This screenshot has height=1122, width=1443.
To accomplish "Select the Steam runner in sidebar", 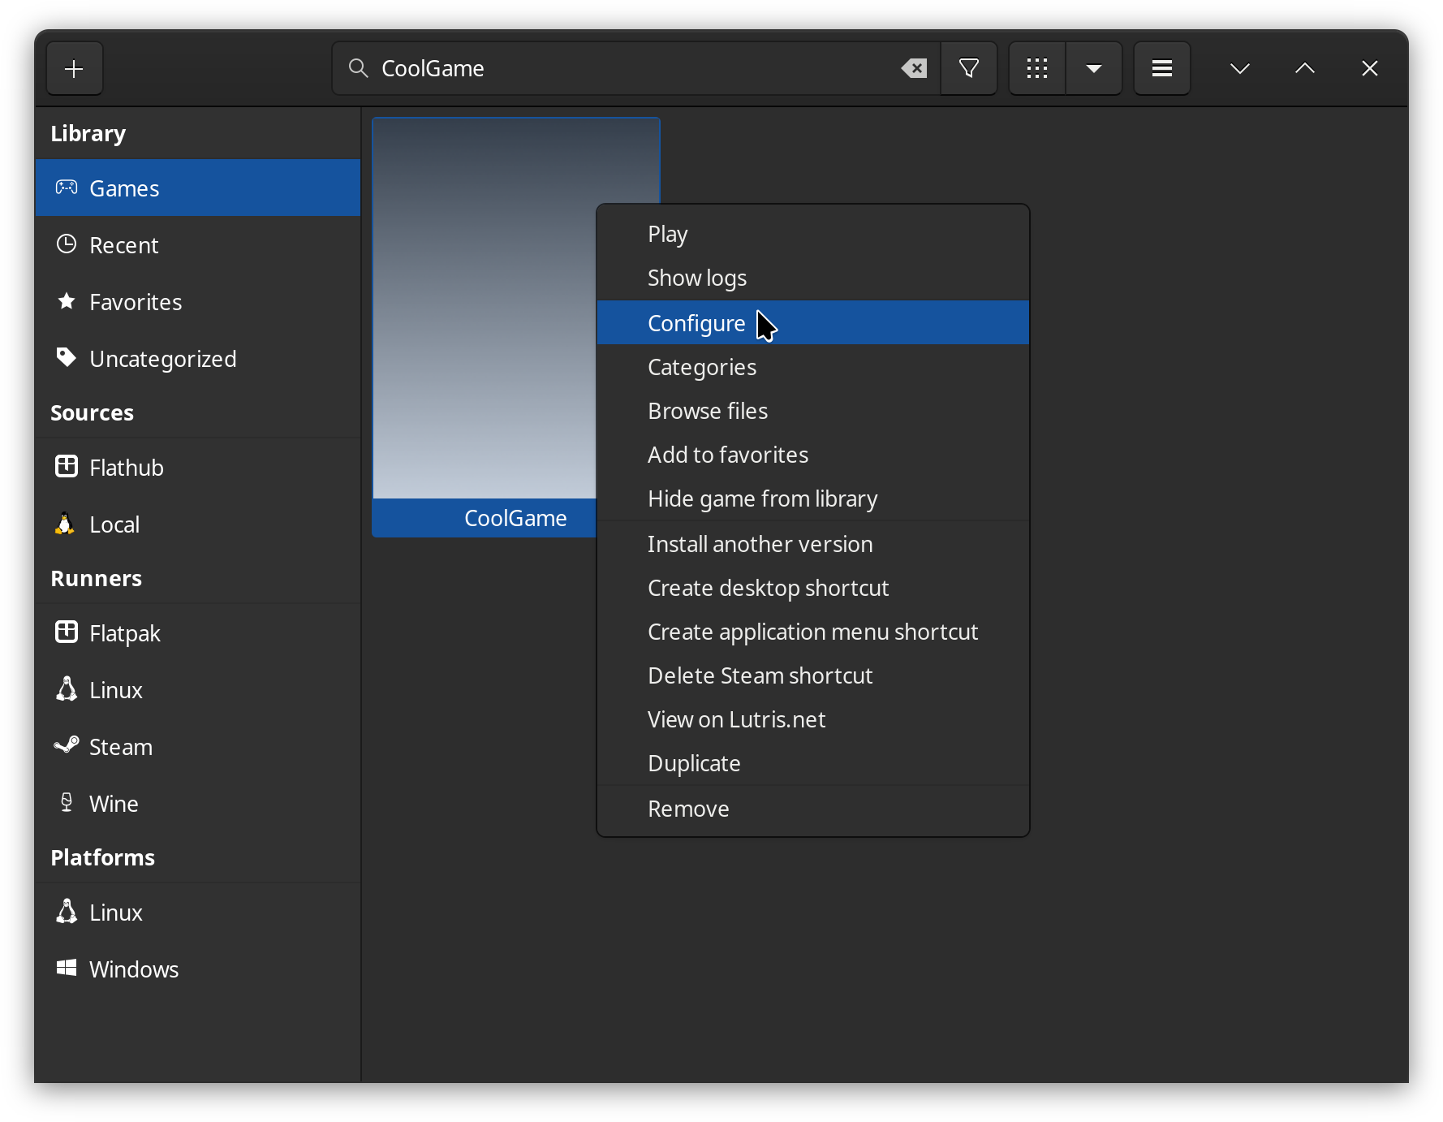I will point(120,747).
